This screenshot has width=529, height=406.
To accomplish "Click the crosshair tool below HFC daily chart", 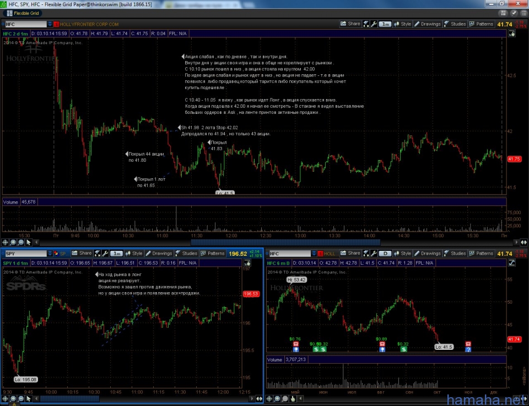I will click(x=269, y=399).
